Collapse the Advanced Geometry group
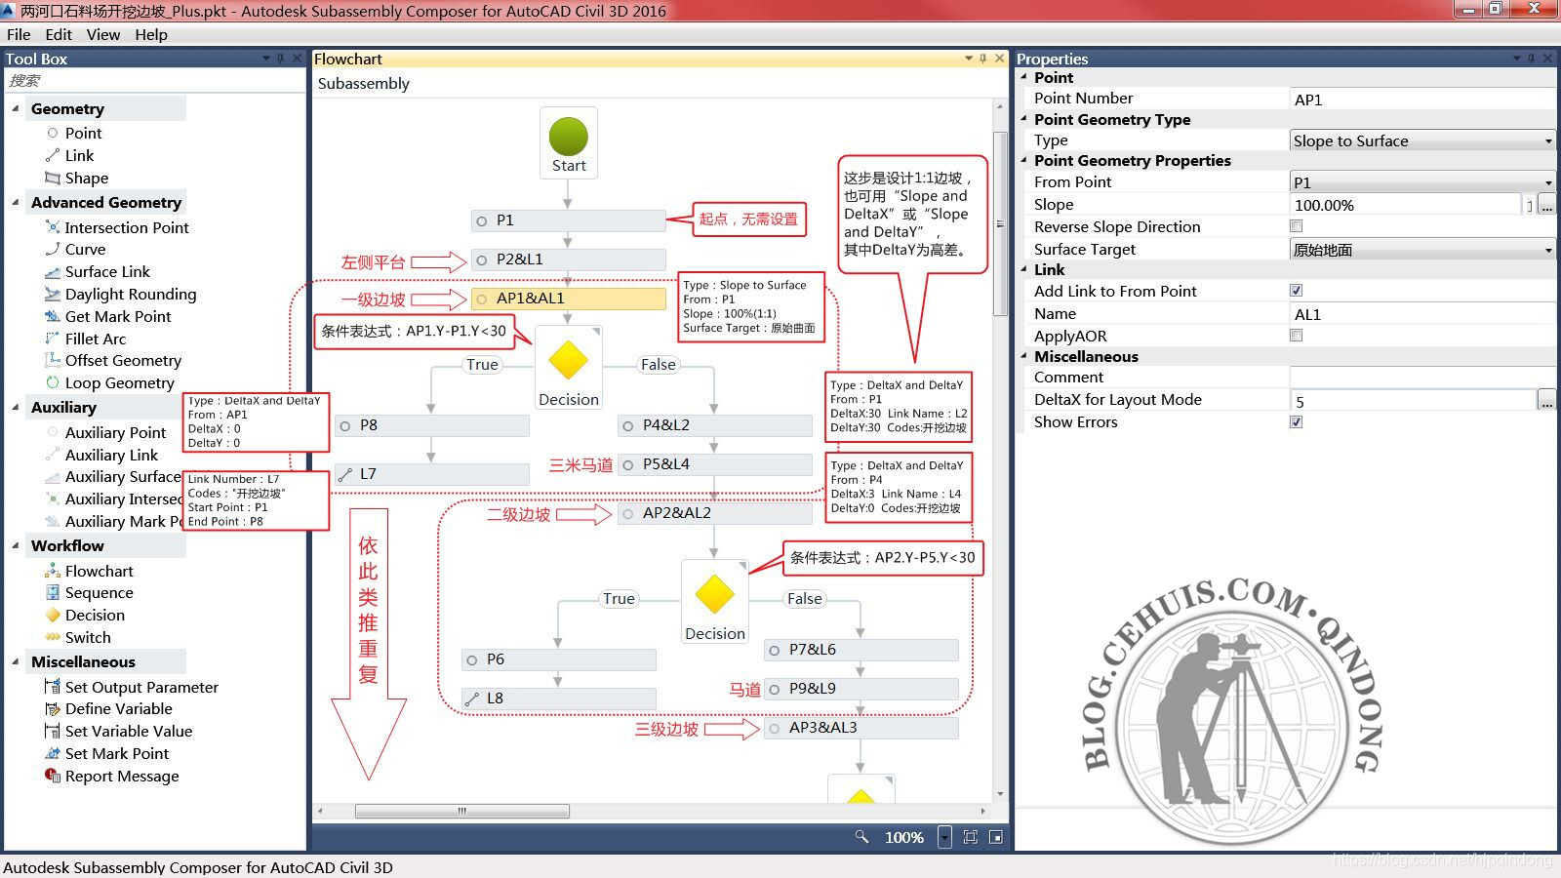The height and width of the screenshot is (878, 1561). [x=15, y=202]
